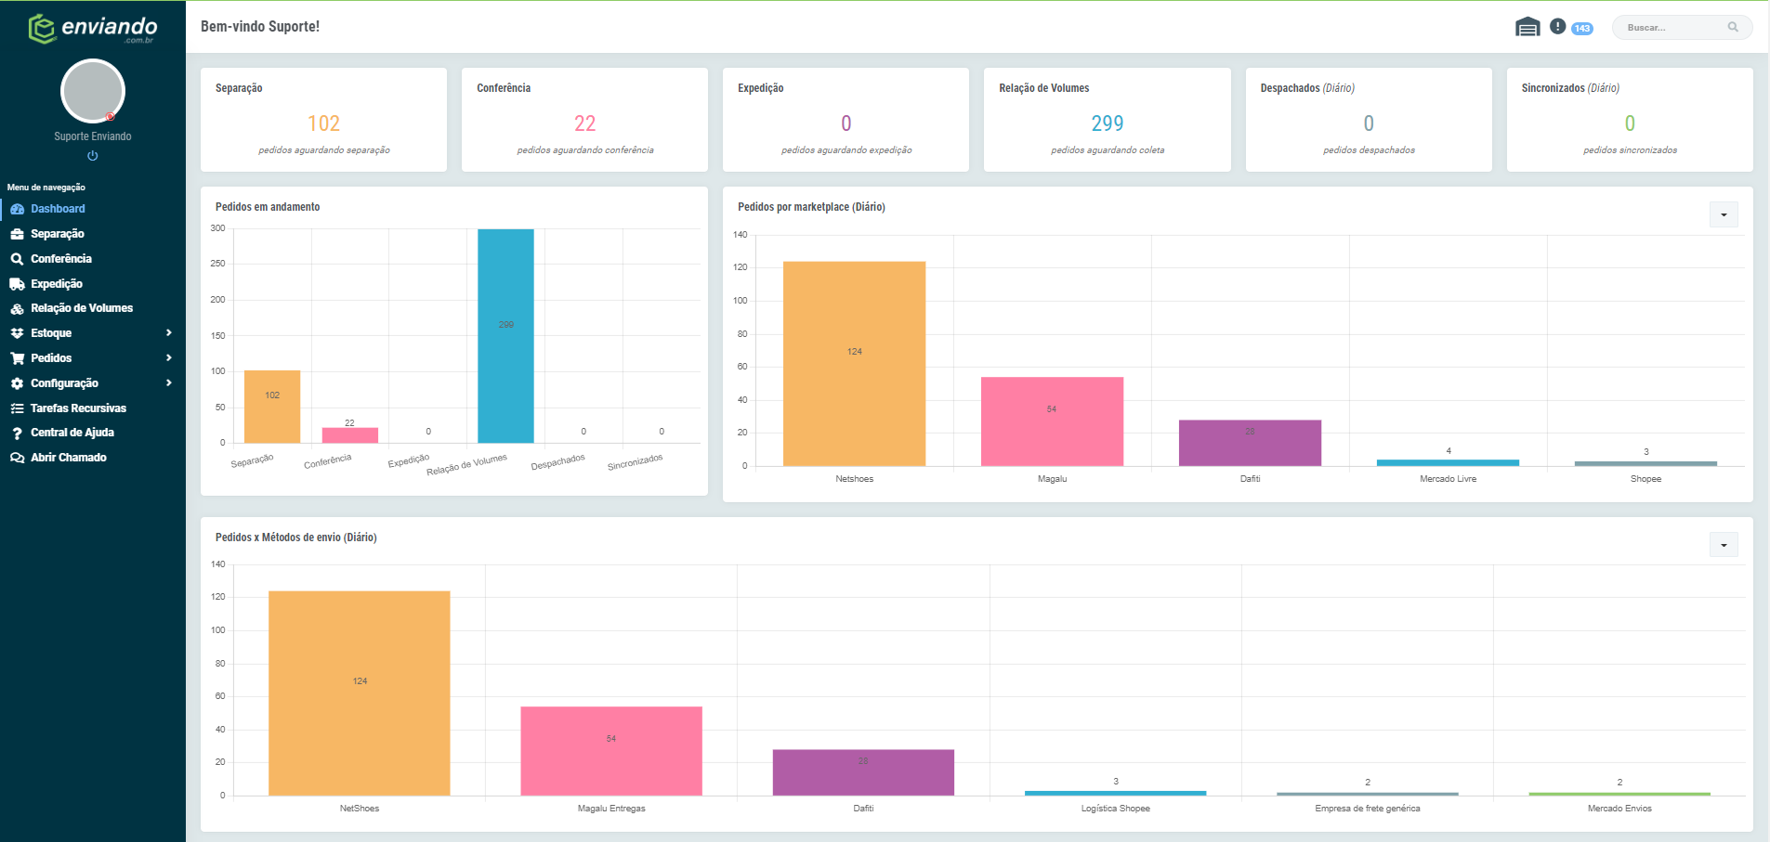Click the blue 299 bar in Pedidos em andamento
This screenshot has height=842, width=1770.
coord(505,336)
